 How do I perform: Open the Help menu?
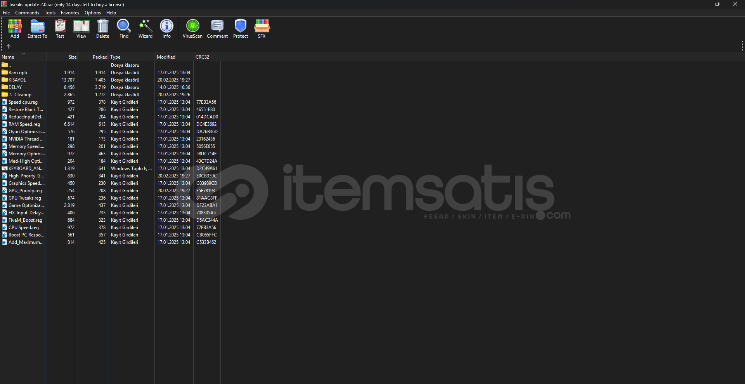[111, 13]
